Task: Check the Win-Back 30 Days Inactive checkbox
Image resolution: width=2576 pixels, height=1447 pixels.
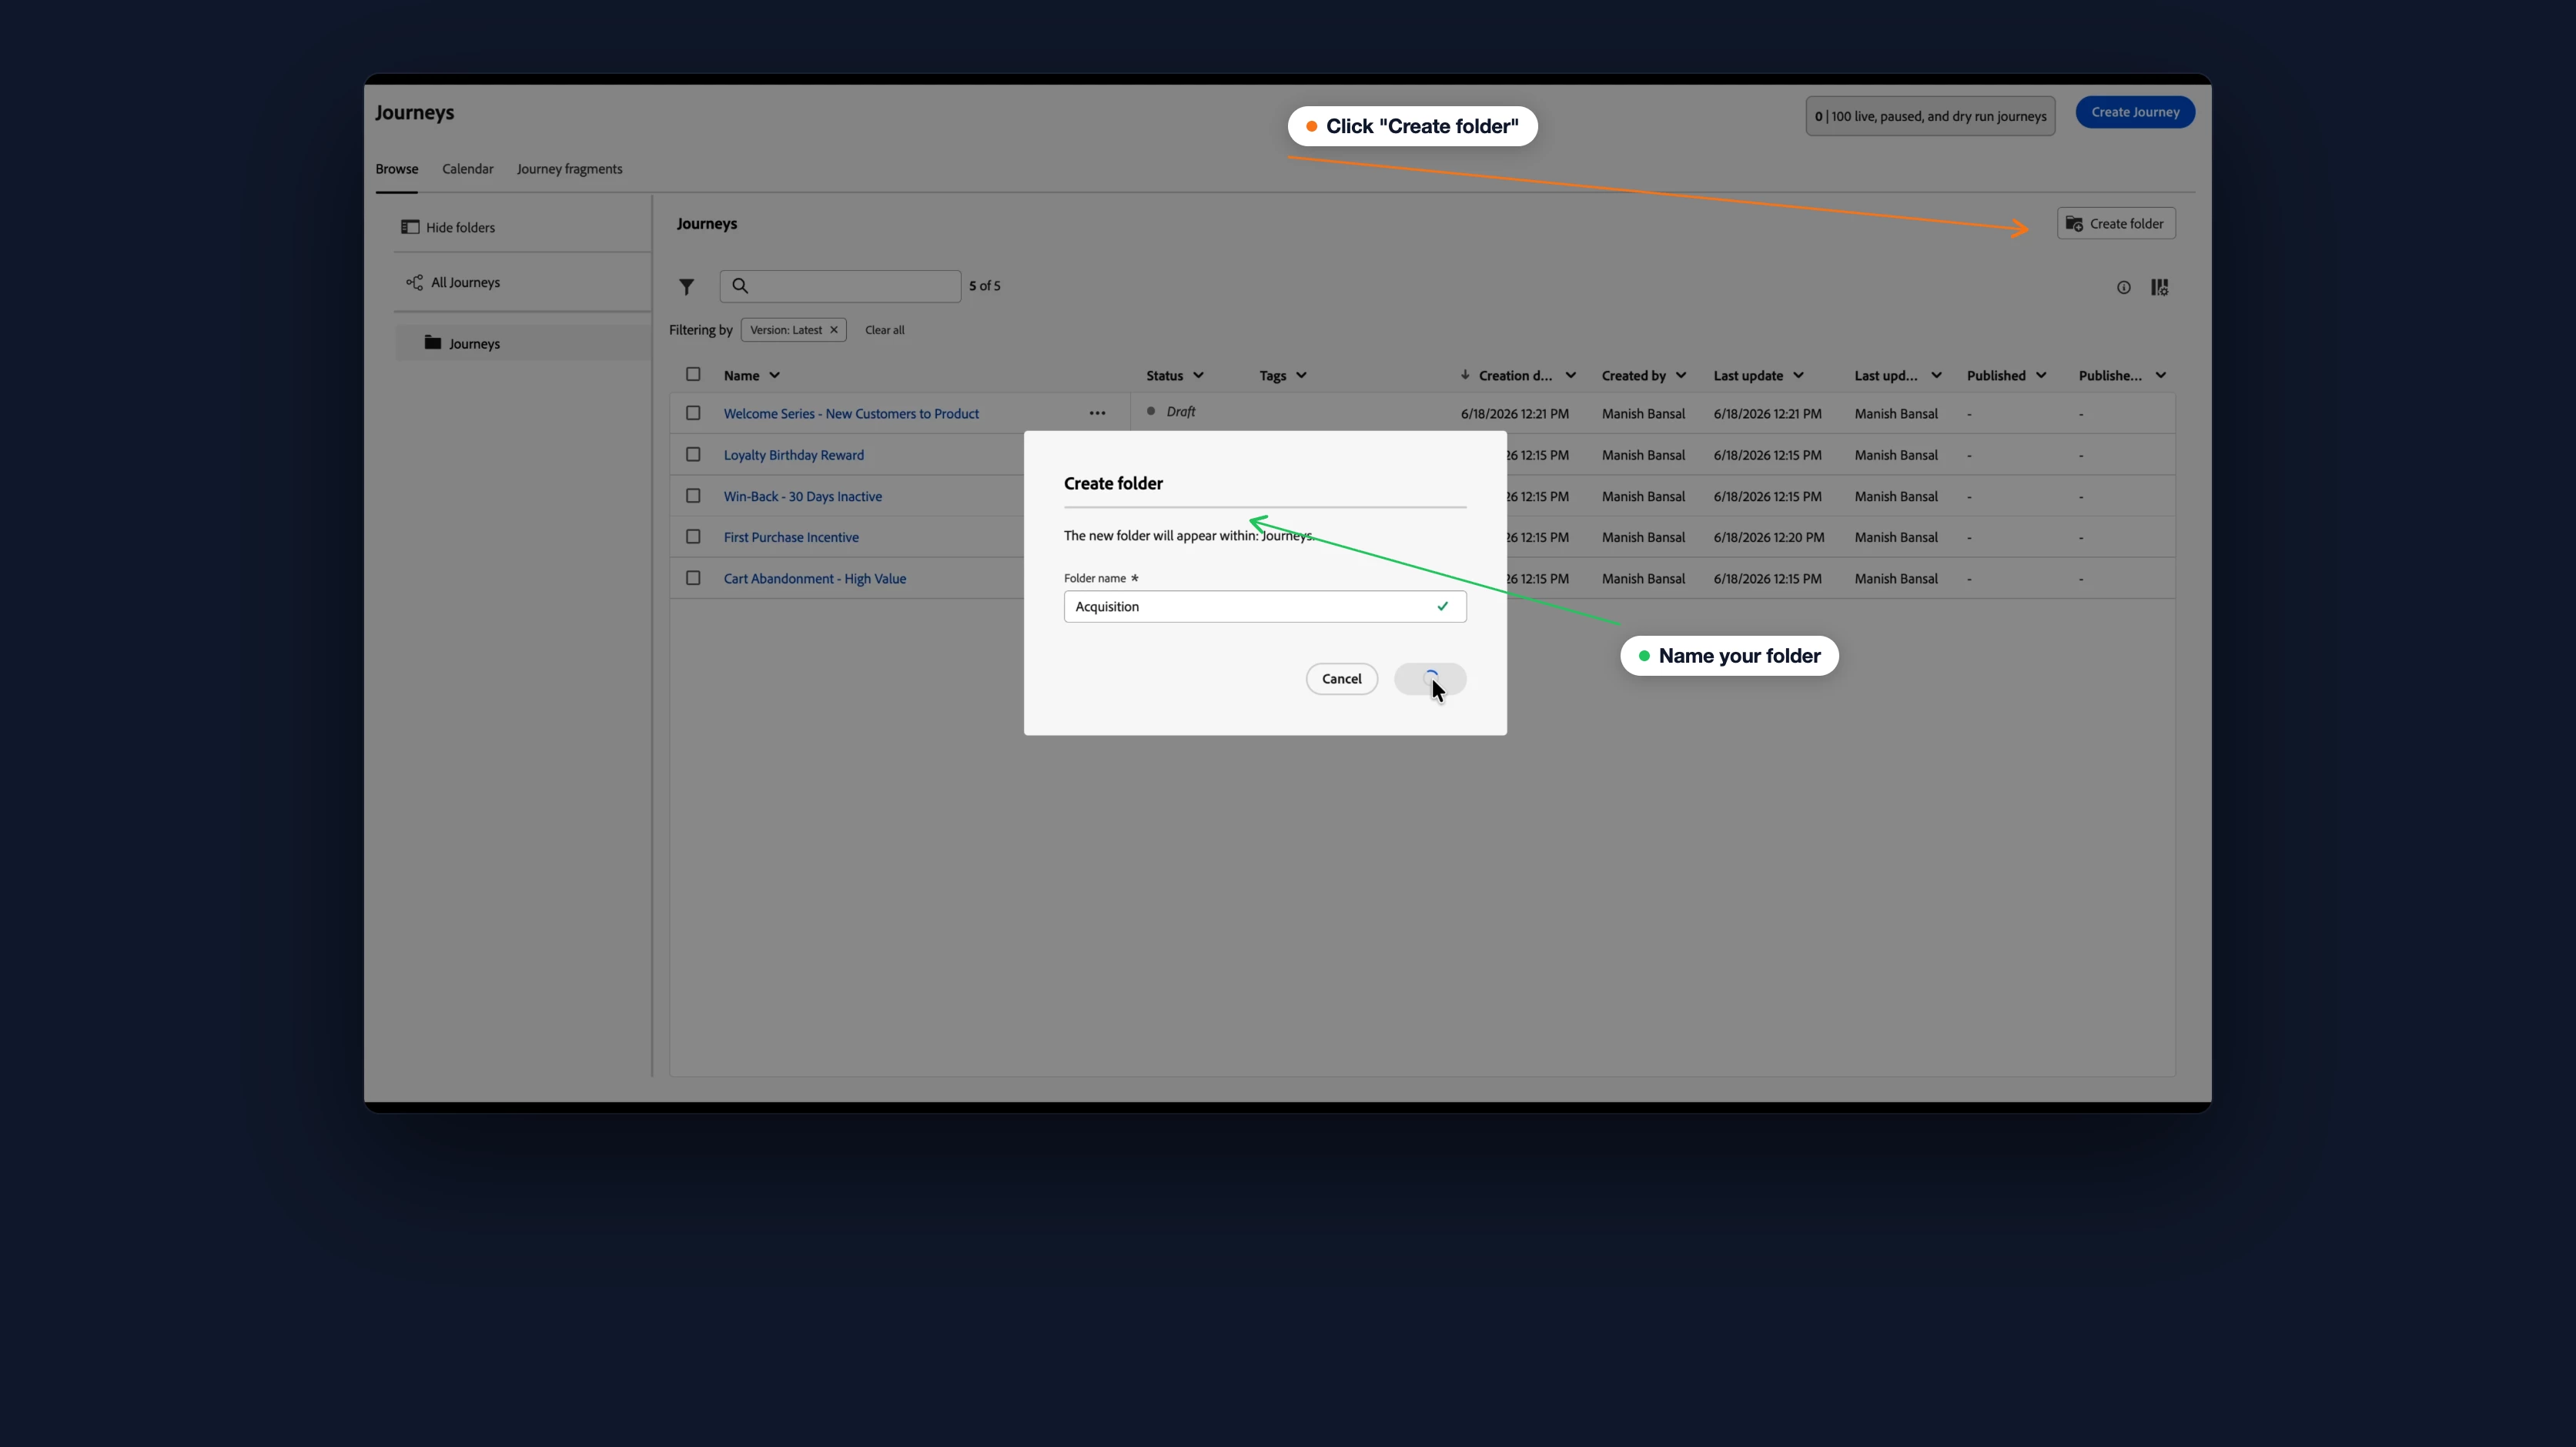Action: click(693, 496)
